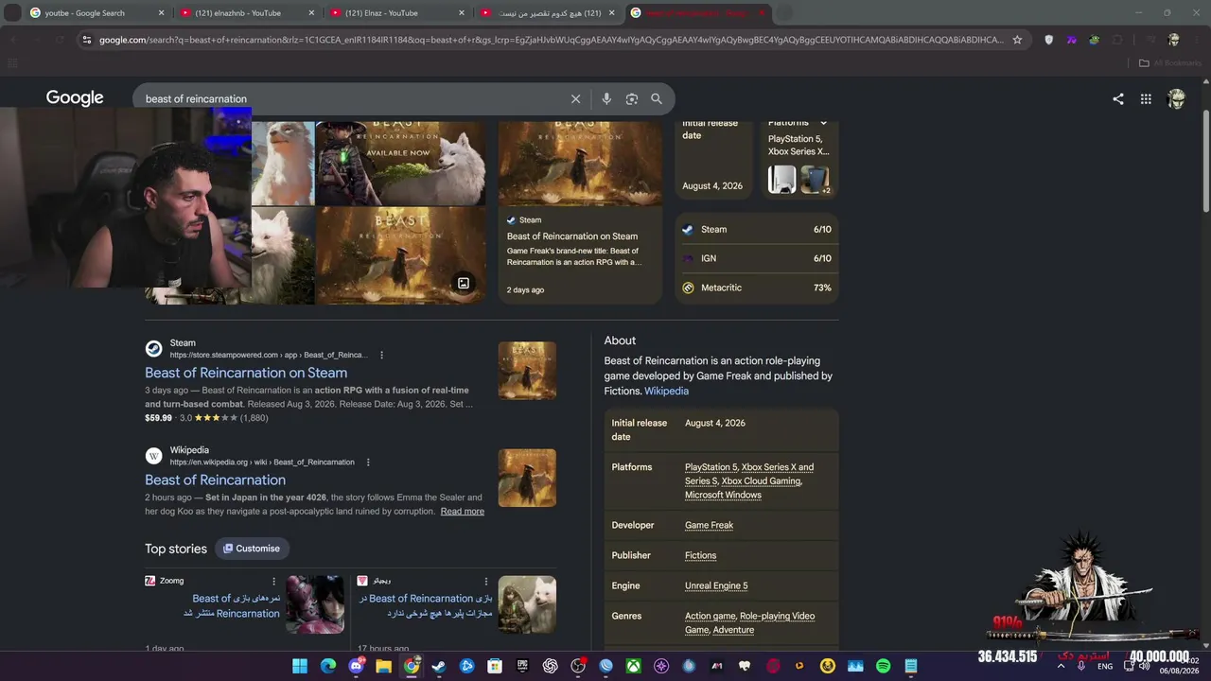
Task: Share the search results page
Action: click(1118, 98)
